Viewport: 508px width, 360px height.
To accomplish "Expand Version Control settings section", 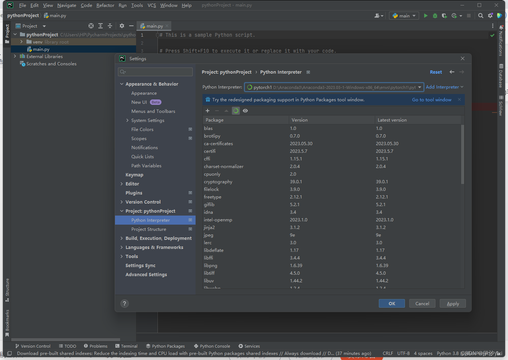I will (122, 202).
